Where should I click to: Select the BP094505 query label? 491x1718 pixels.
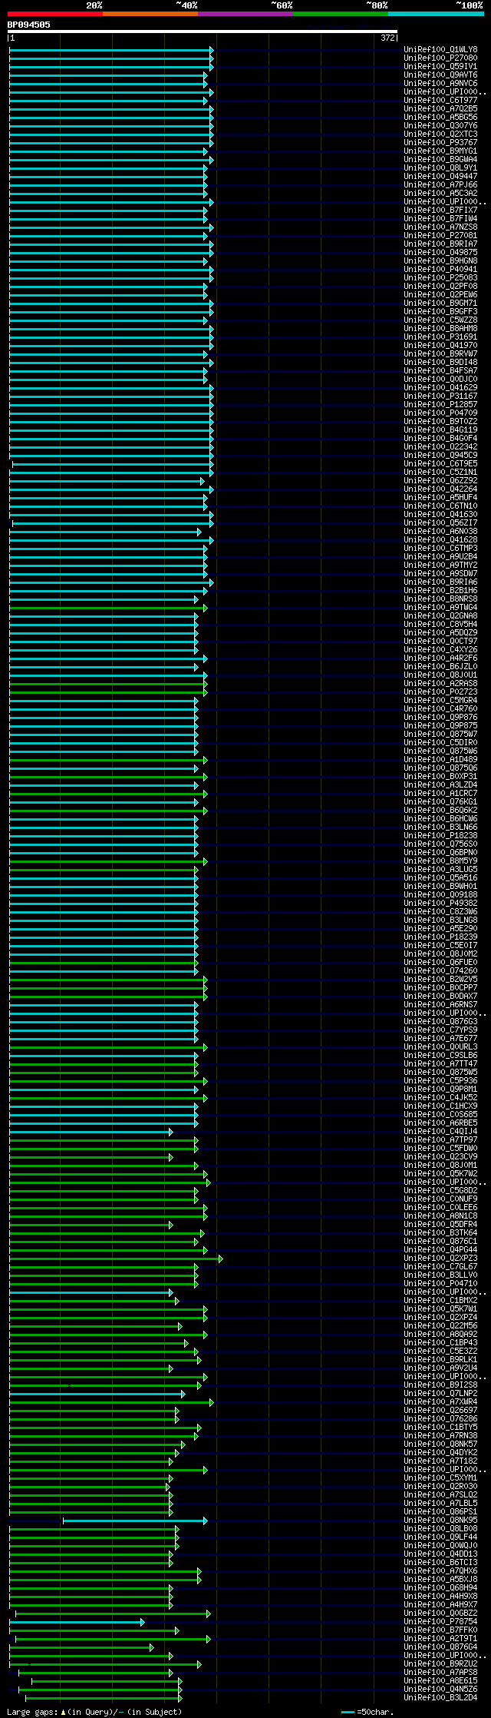[x=29, y=25]
